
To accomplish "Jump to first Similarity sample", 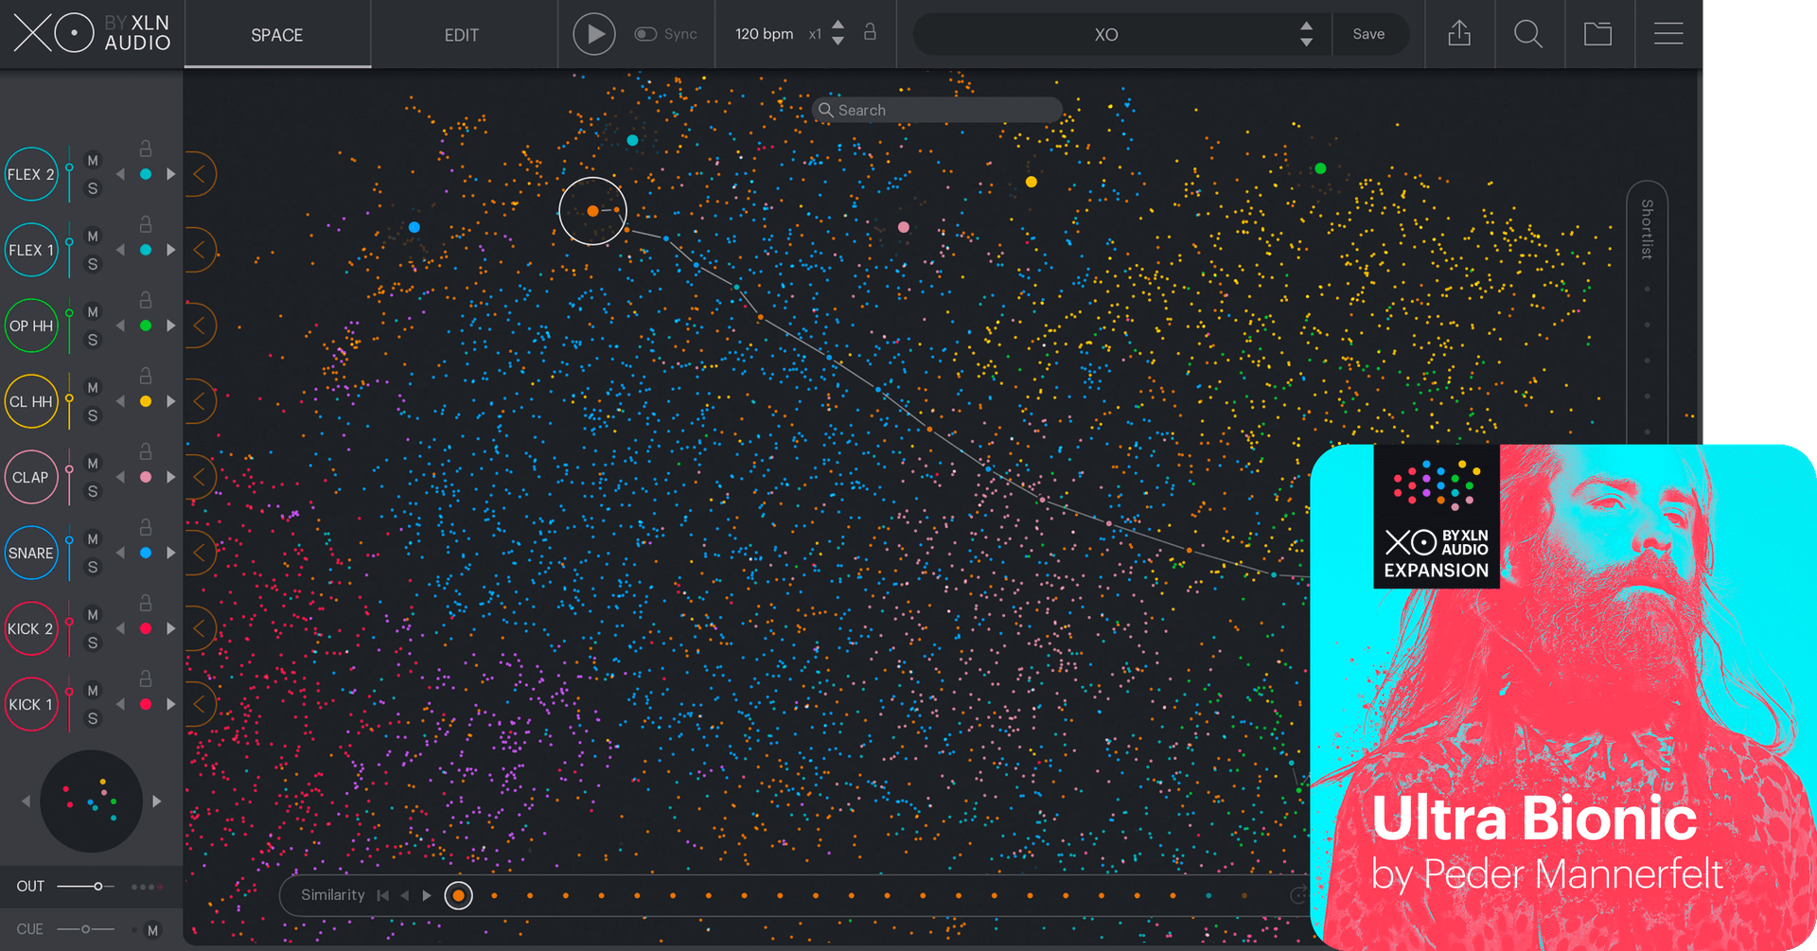I will pyautogui.click(x=382, y=895).
